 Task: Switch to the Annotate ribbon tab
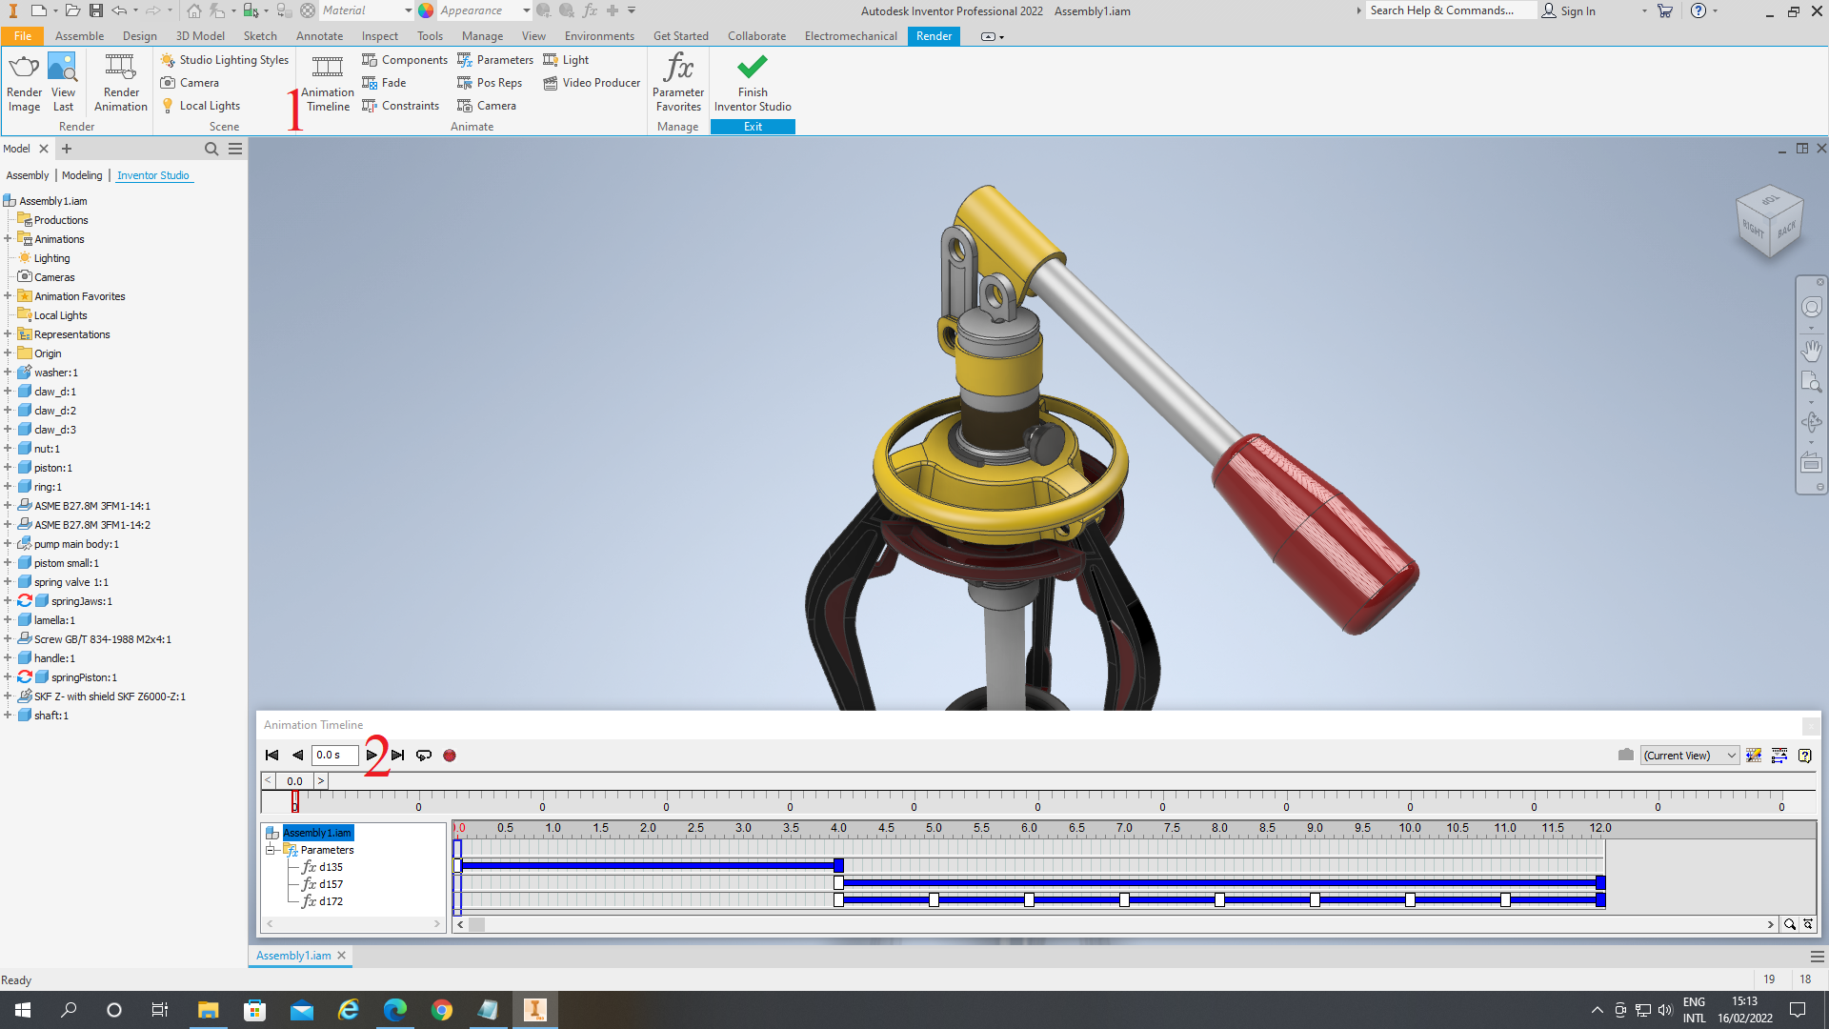click(319, 36)
